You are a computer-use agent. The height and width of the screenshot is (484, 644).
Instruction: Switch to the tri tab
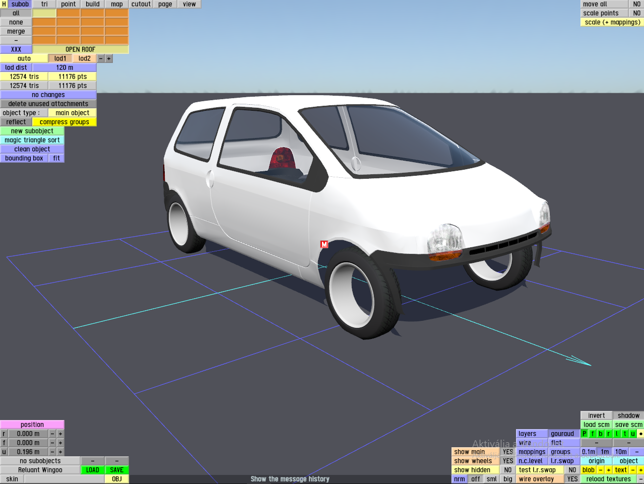tap(44, 4)
